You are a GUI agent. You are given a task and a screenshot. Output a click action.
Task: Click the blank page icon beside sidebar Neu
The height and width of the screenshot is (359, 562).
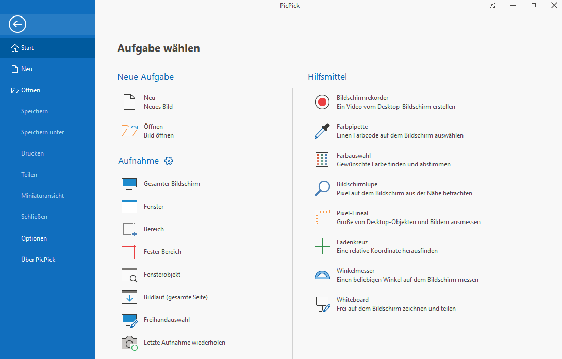[15, 69]
